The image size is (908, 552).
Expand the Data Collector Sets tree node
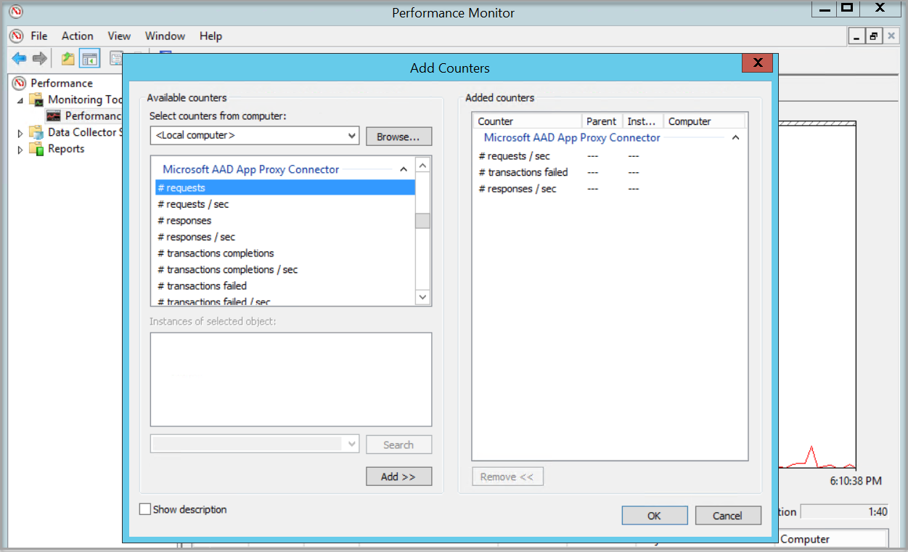click(20, 133)
